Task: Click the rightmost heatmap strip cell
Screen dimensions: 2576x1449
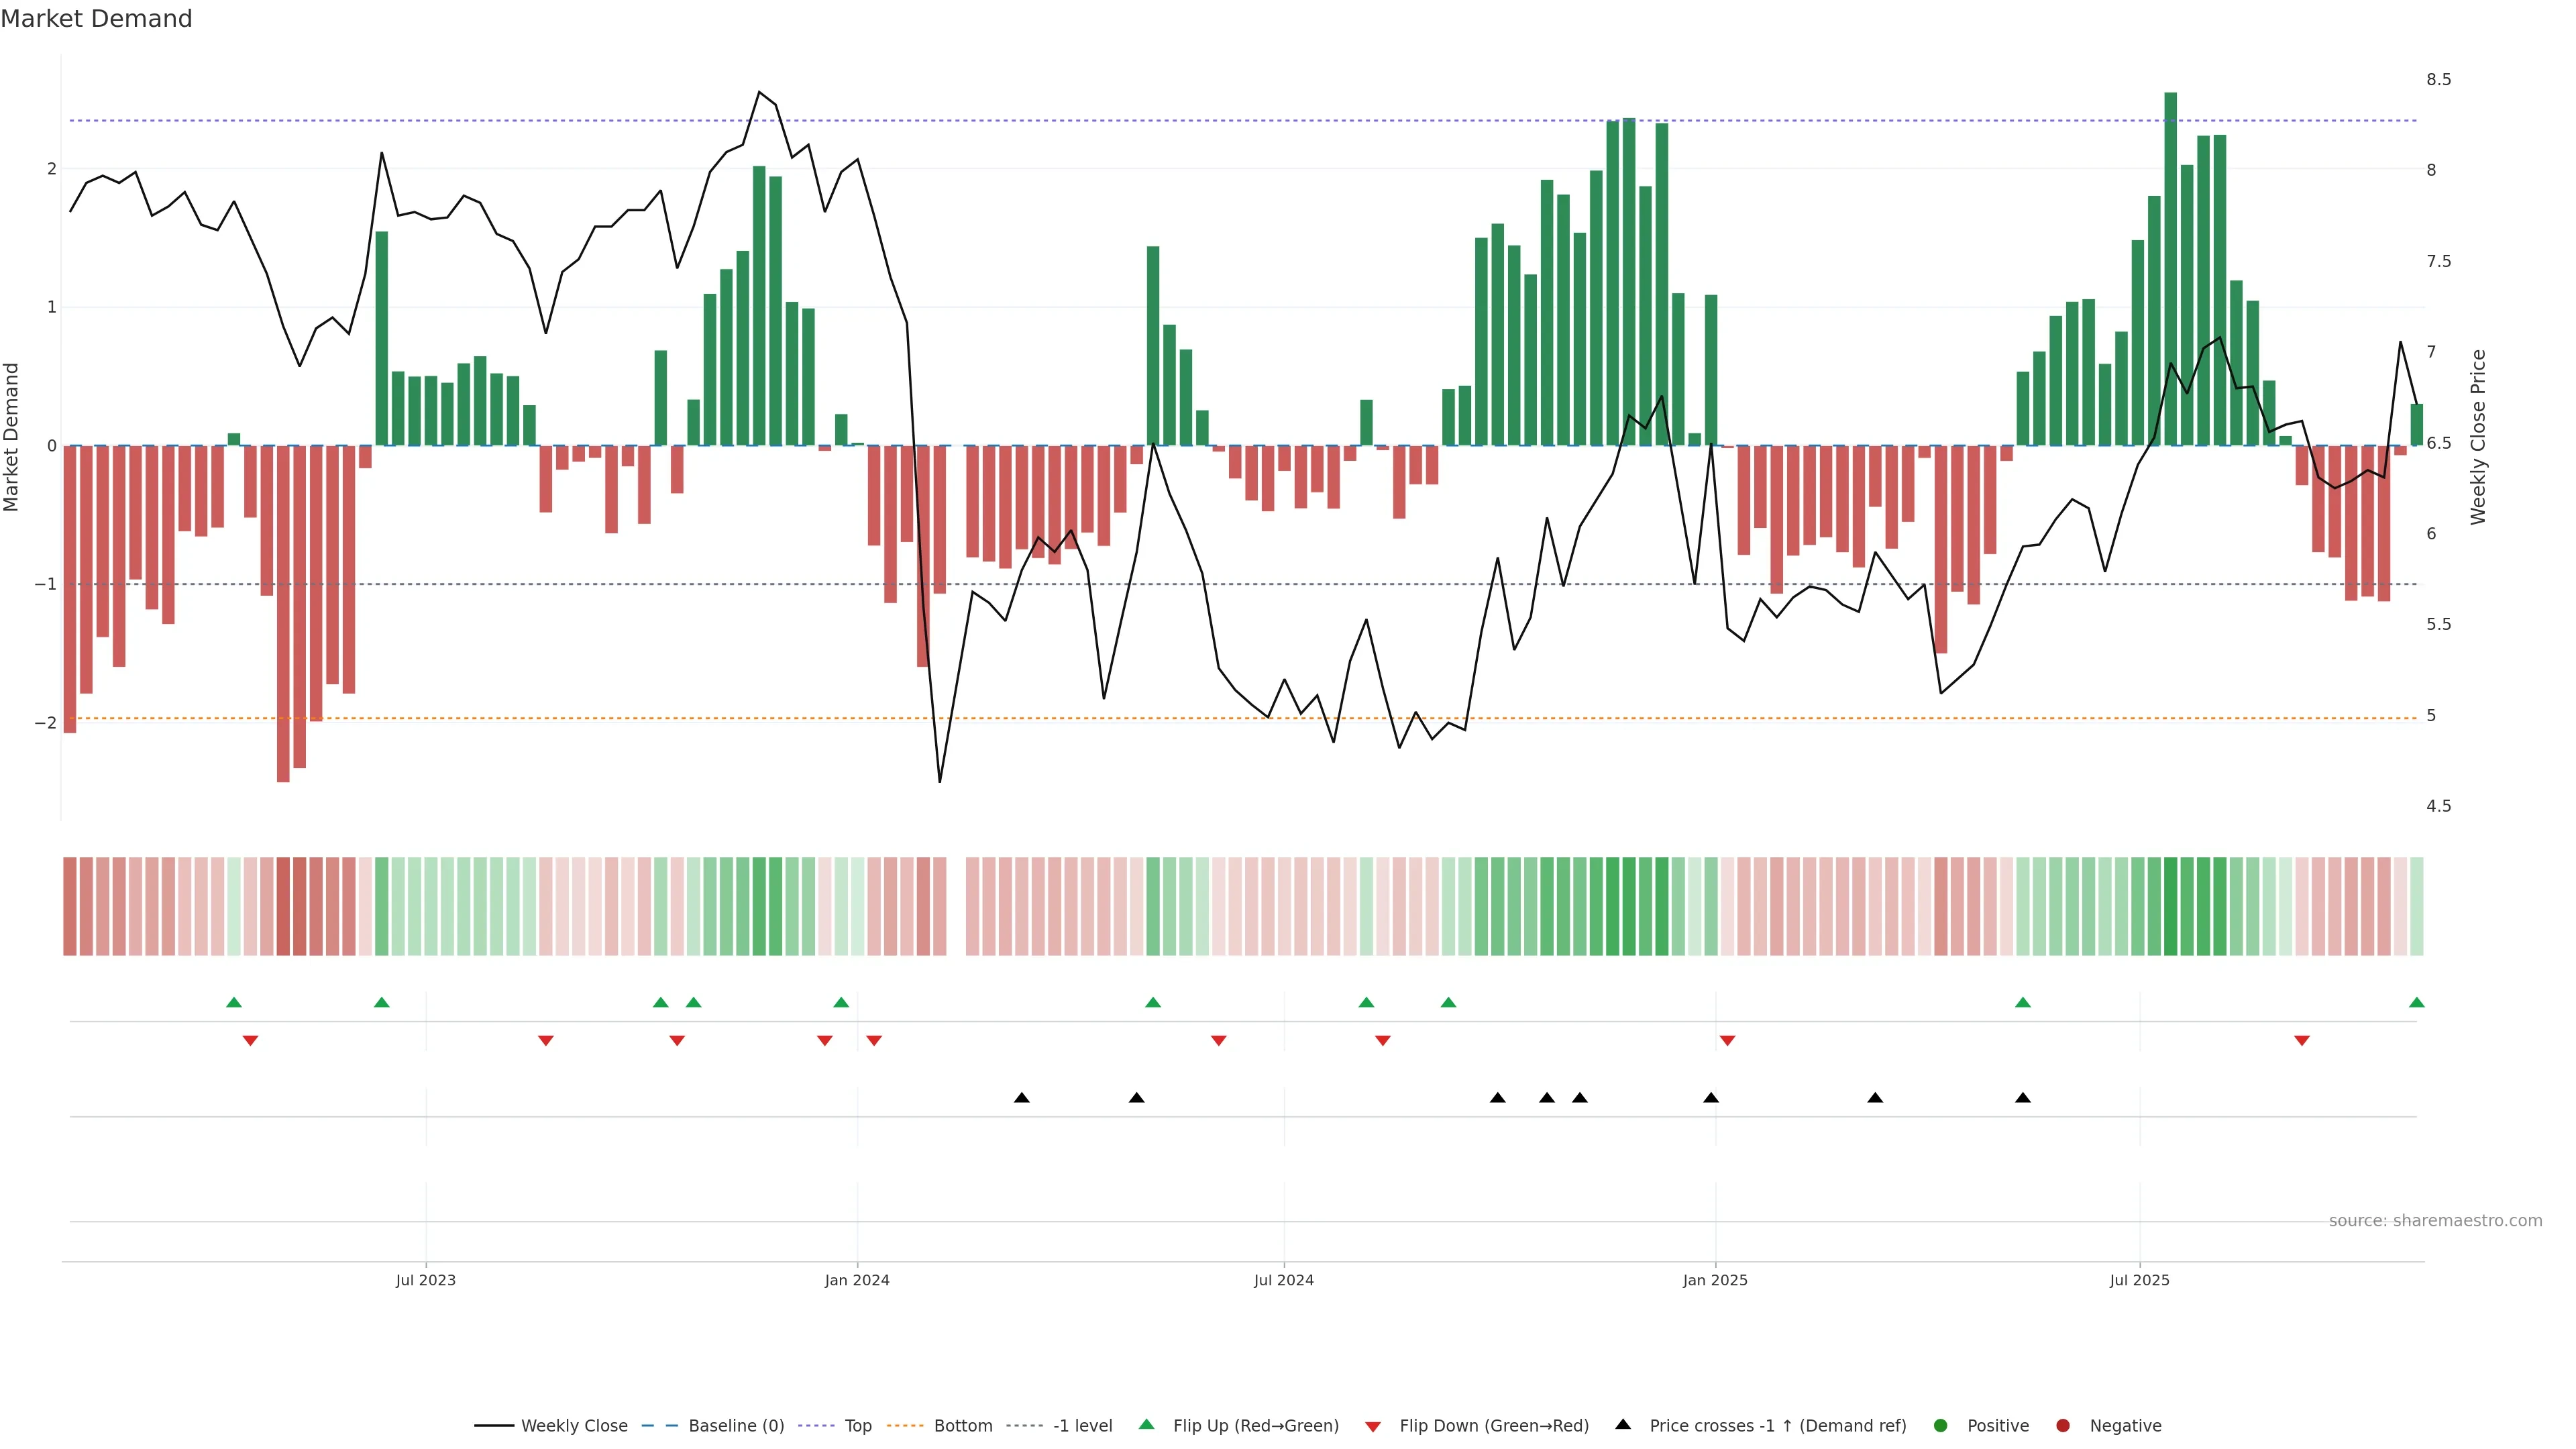Action: (2417, 905)
